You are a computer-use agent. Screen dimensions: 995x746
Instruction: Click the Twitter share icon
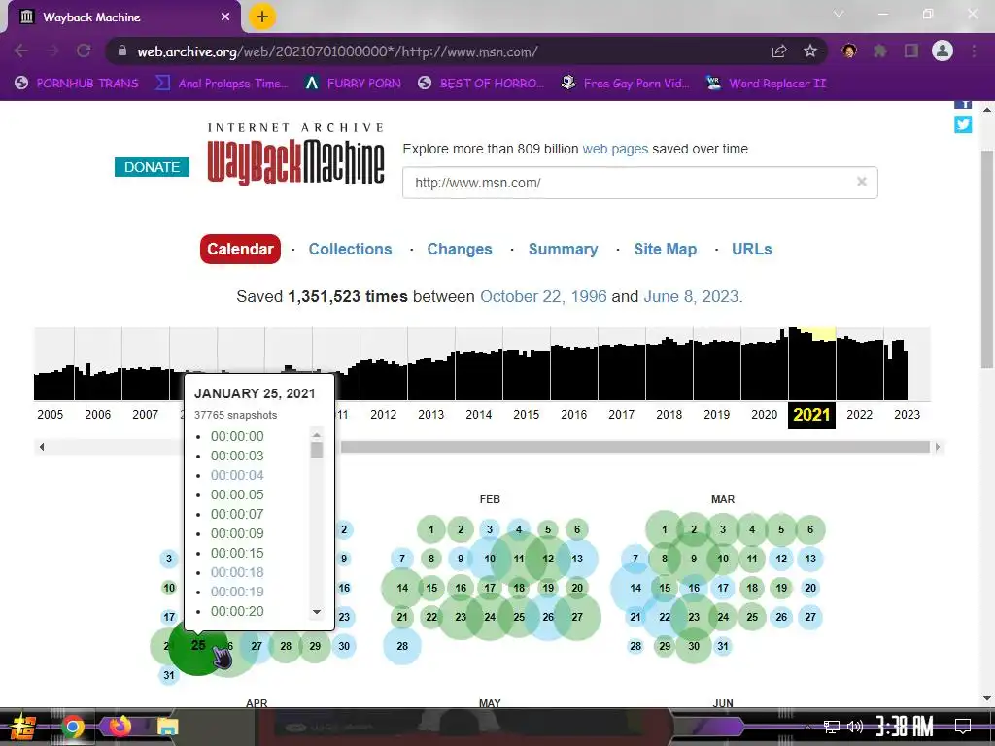(963, 124)
